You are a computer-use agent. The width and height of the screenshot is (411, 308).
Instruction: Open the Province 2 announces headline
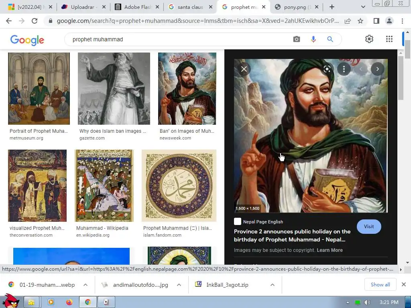(x=292, y=235)
